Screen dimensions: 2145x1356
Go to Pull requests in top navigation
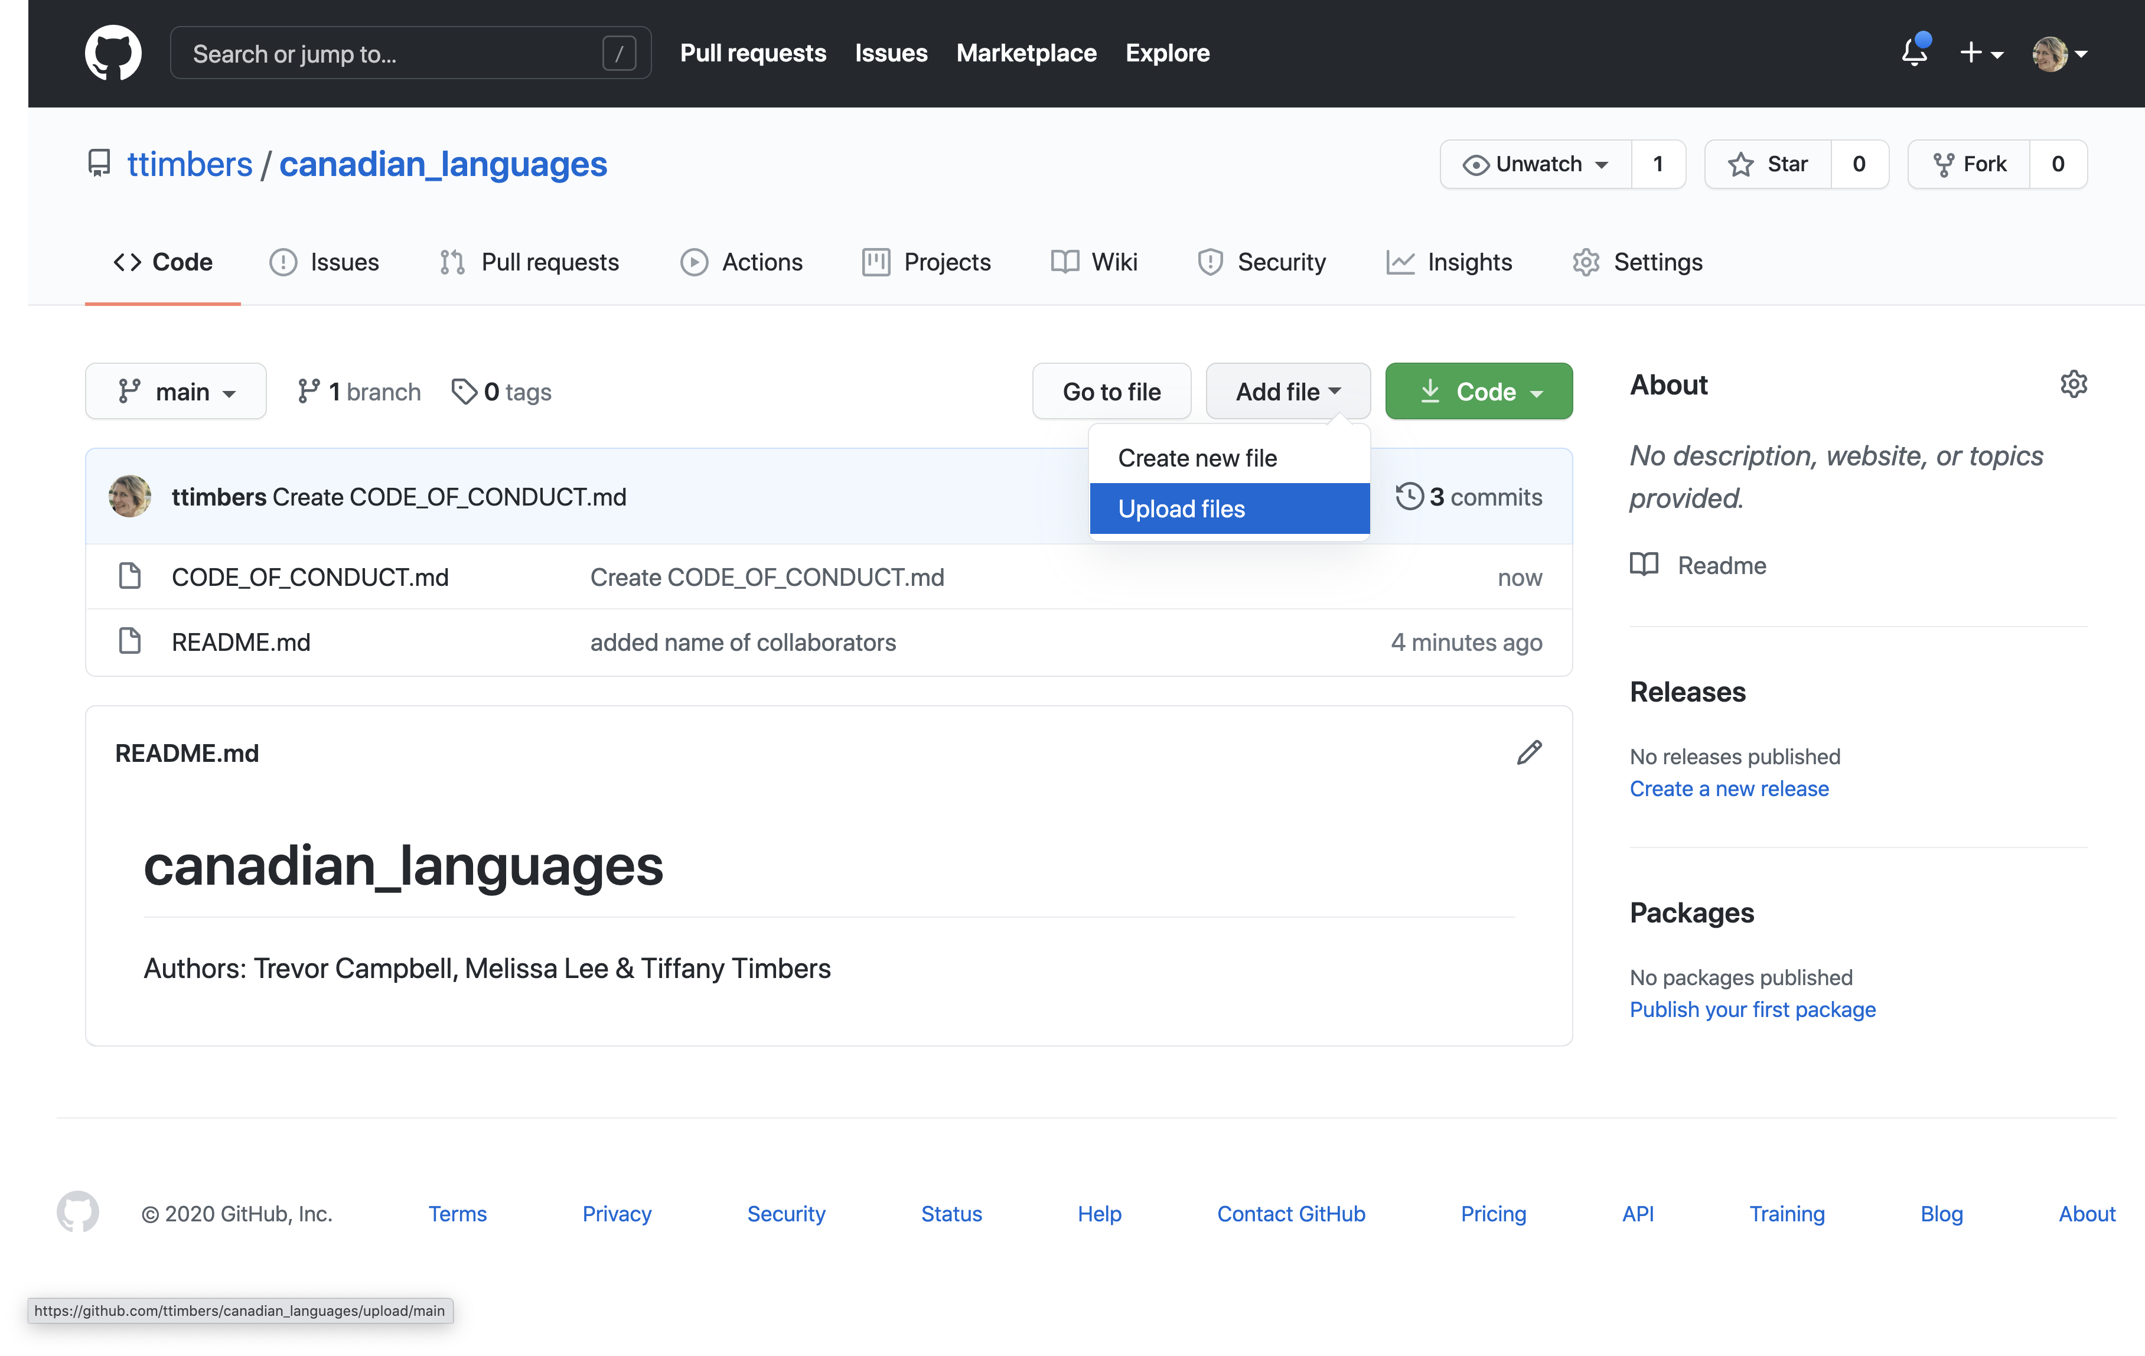753,53
